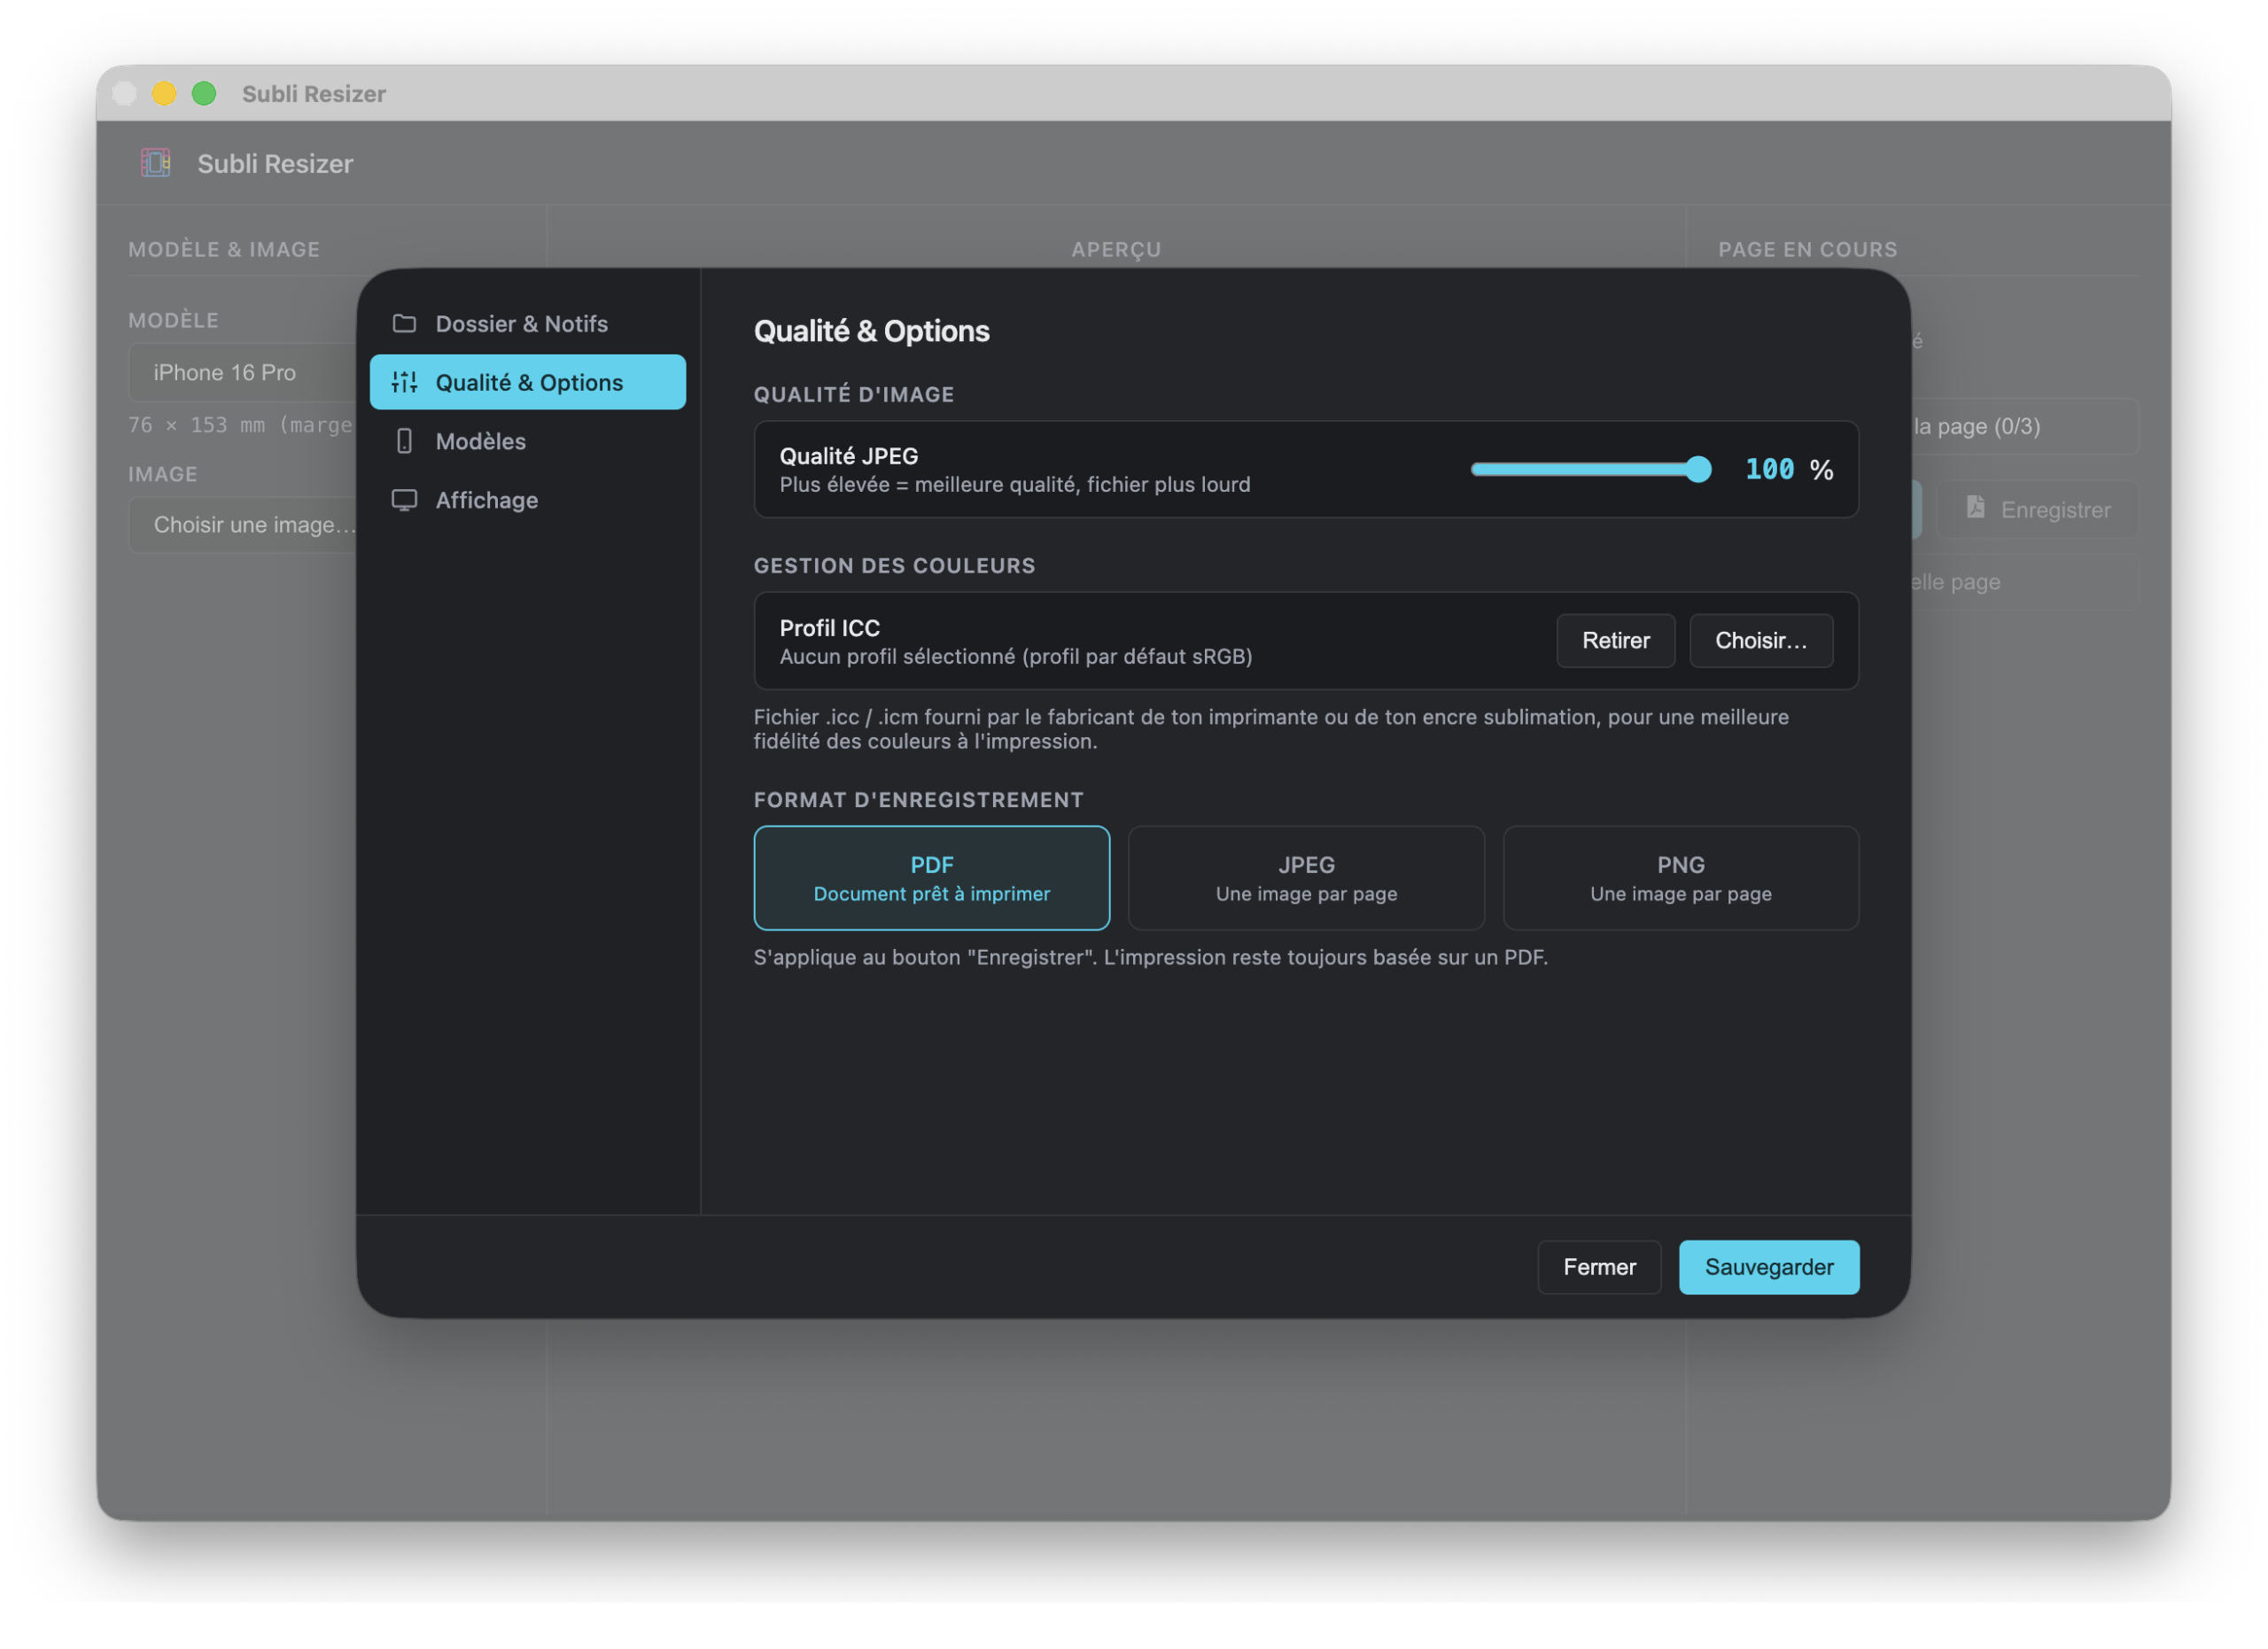
Task: Click the 'Qualité & Options' panel heading
Action: tap(872, 331)
